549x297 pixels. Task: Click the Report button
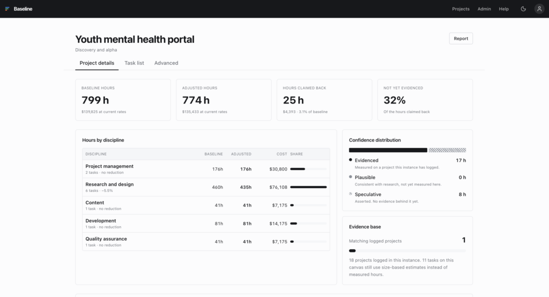coord(461,39)
